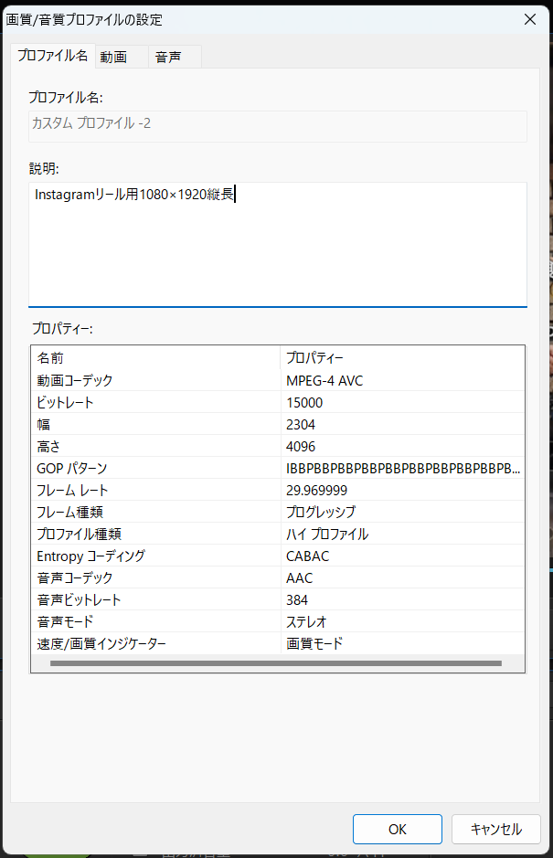
Task: Select the プロパティー column header
Action: [402, 358]
